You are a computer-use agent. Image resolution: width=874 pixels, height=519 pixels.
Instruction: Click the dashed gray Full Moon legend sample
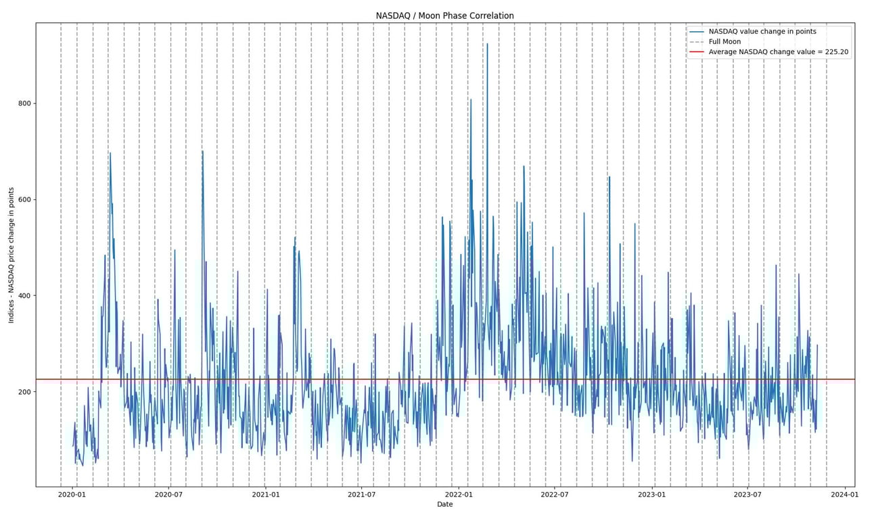point(697,42)
